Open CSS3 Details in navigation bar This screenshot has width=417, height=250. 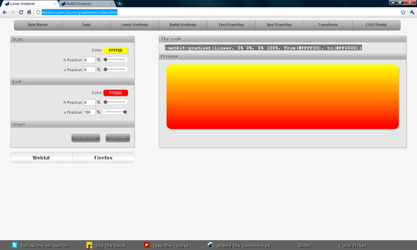tap(377, 25)
